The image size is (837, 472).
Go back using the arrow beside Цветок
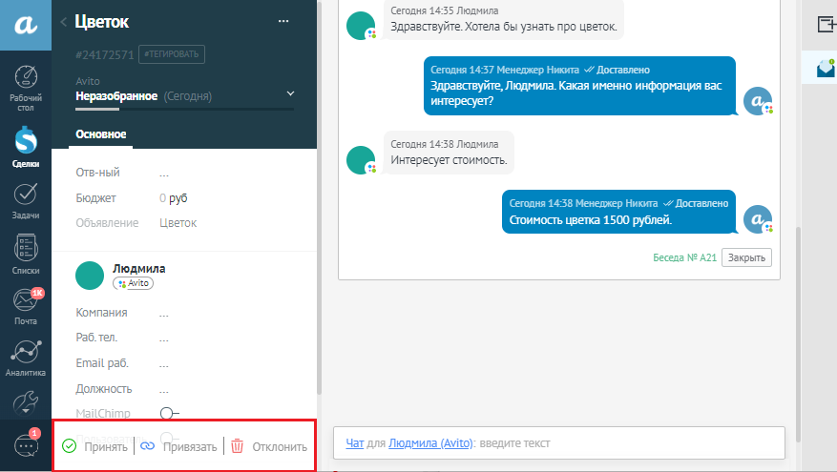coord(64,21)
